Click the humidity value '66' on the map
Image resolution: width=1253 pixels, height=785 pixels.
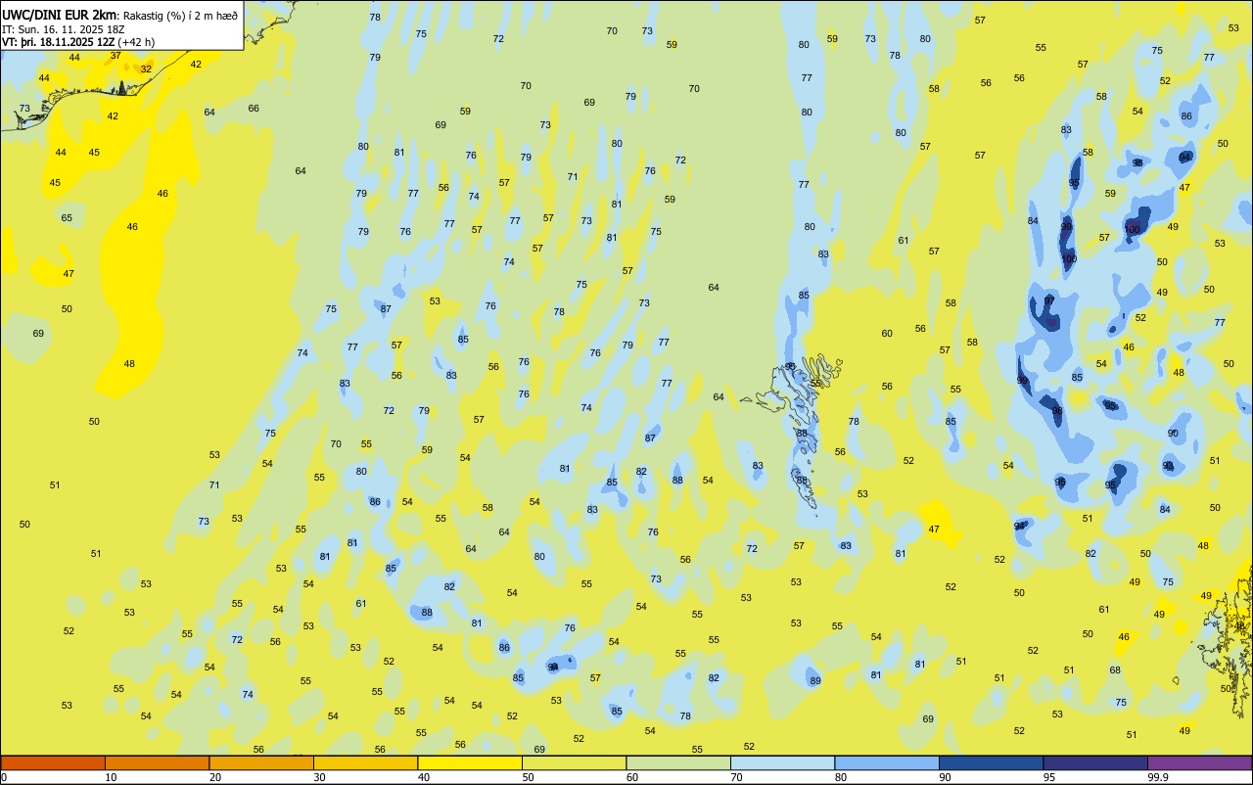[254, 108]
